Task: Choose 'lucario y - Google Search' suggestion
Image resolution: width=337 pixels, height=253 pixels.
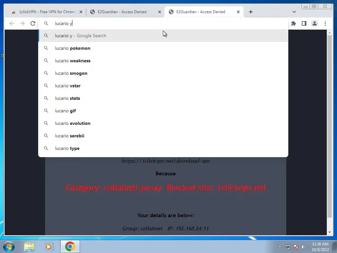Action: point(163,36)
